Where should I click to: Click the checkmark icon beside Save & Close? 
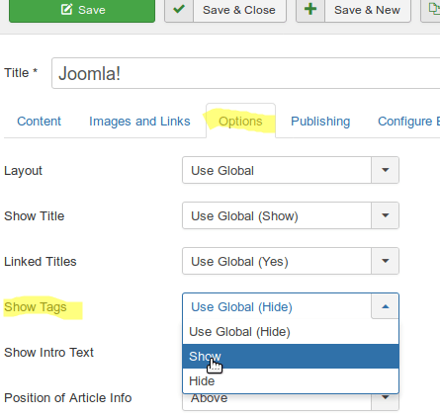coord(179,9)
